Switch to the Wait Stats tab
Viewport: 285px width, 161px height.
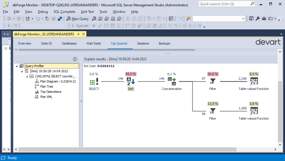(93, 43)
